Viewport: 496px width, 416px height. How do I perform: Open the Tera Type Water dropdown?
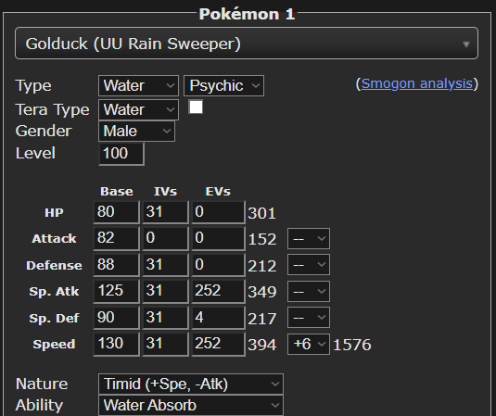tap(138, 109)
